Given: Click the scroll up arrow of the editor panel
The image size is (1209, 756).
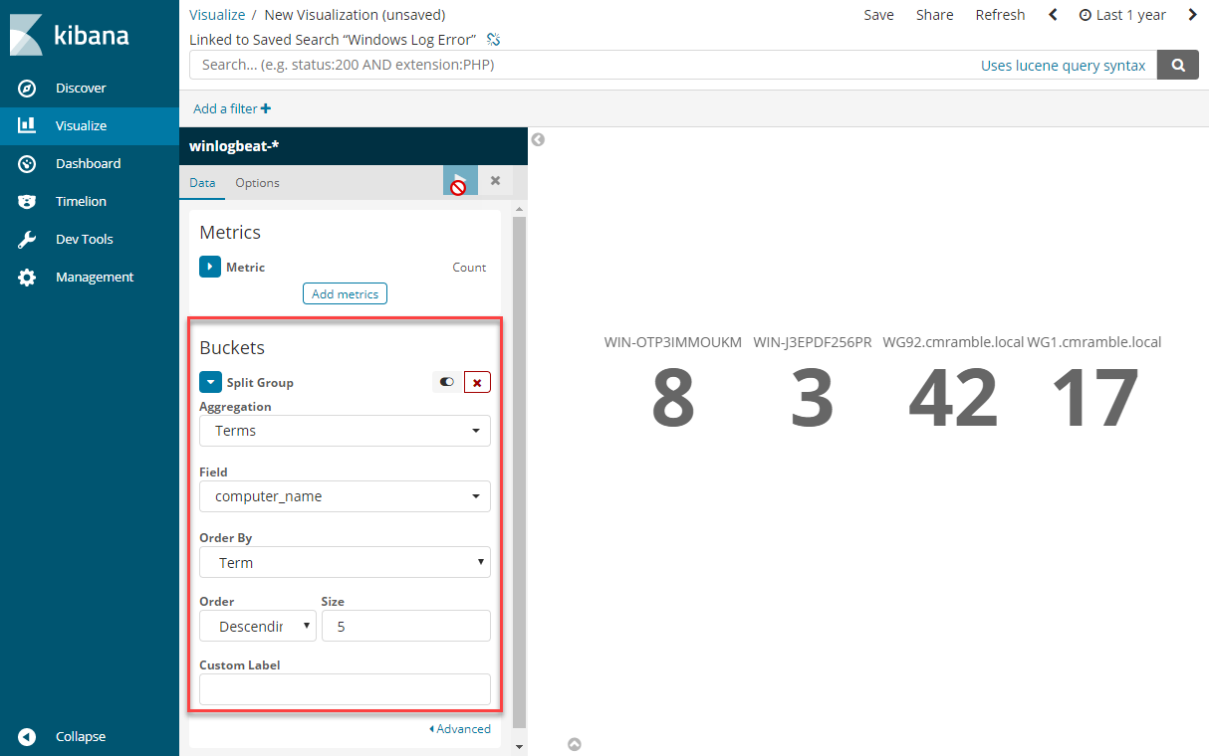Looking at the screenshot, I should 518,210.
